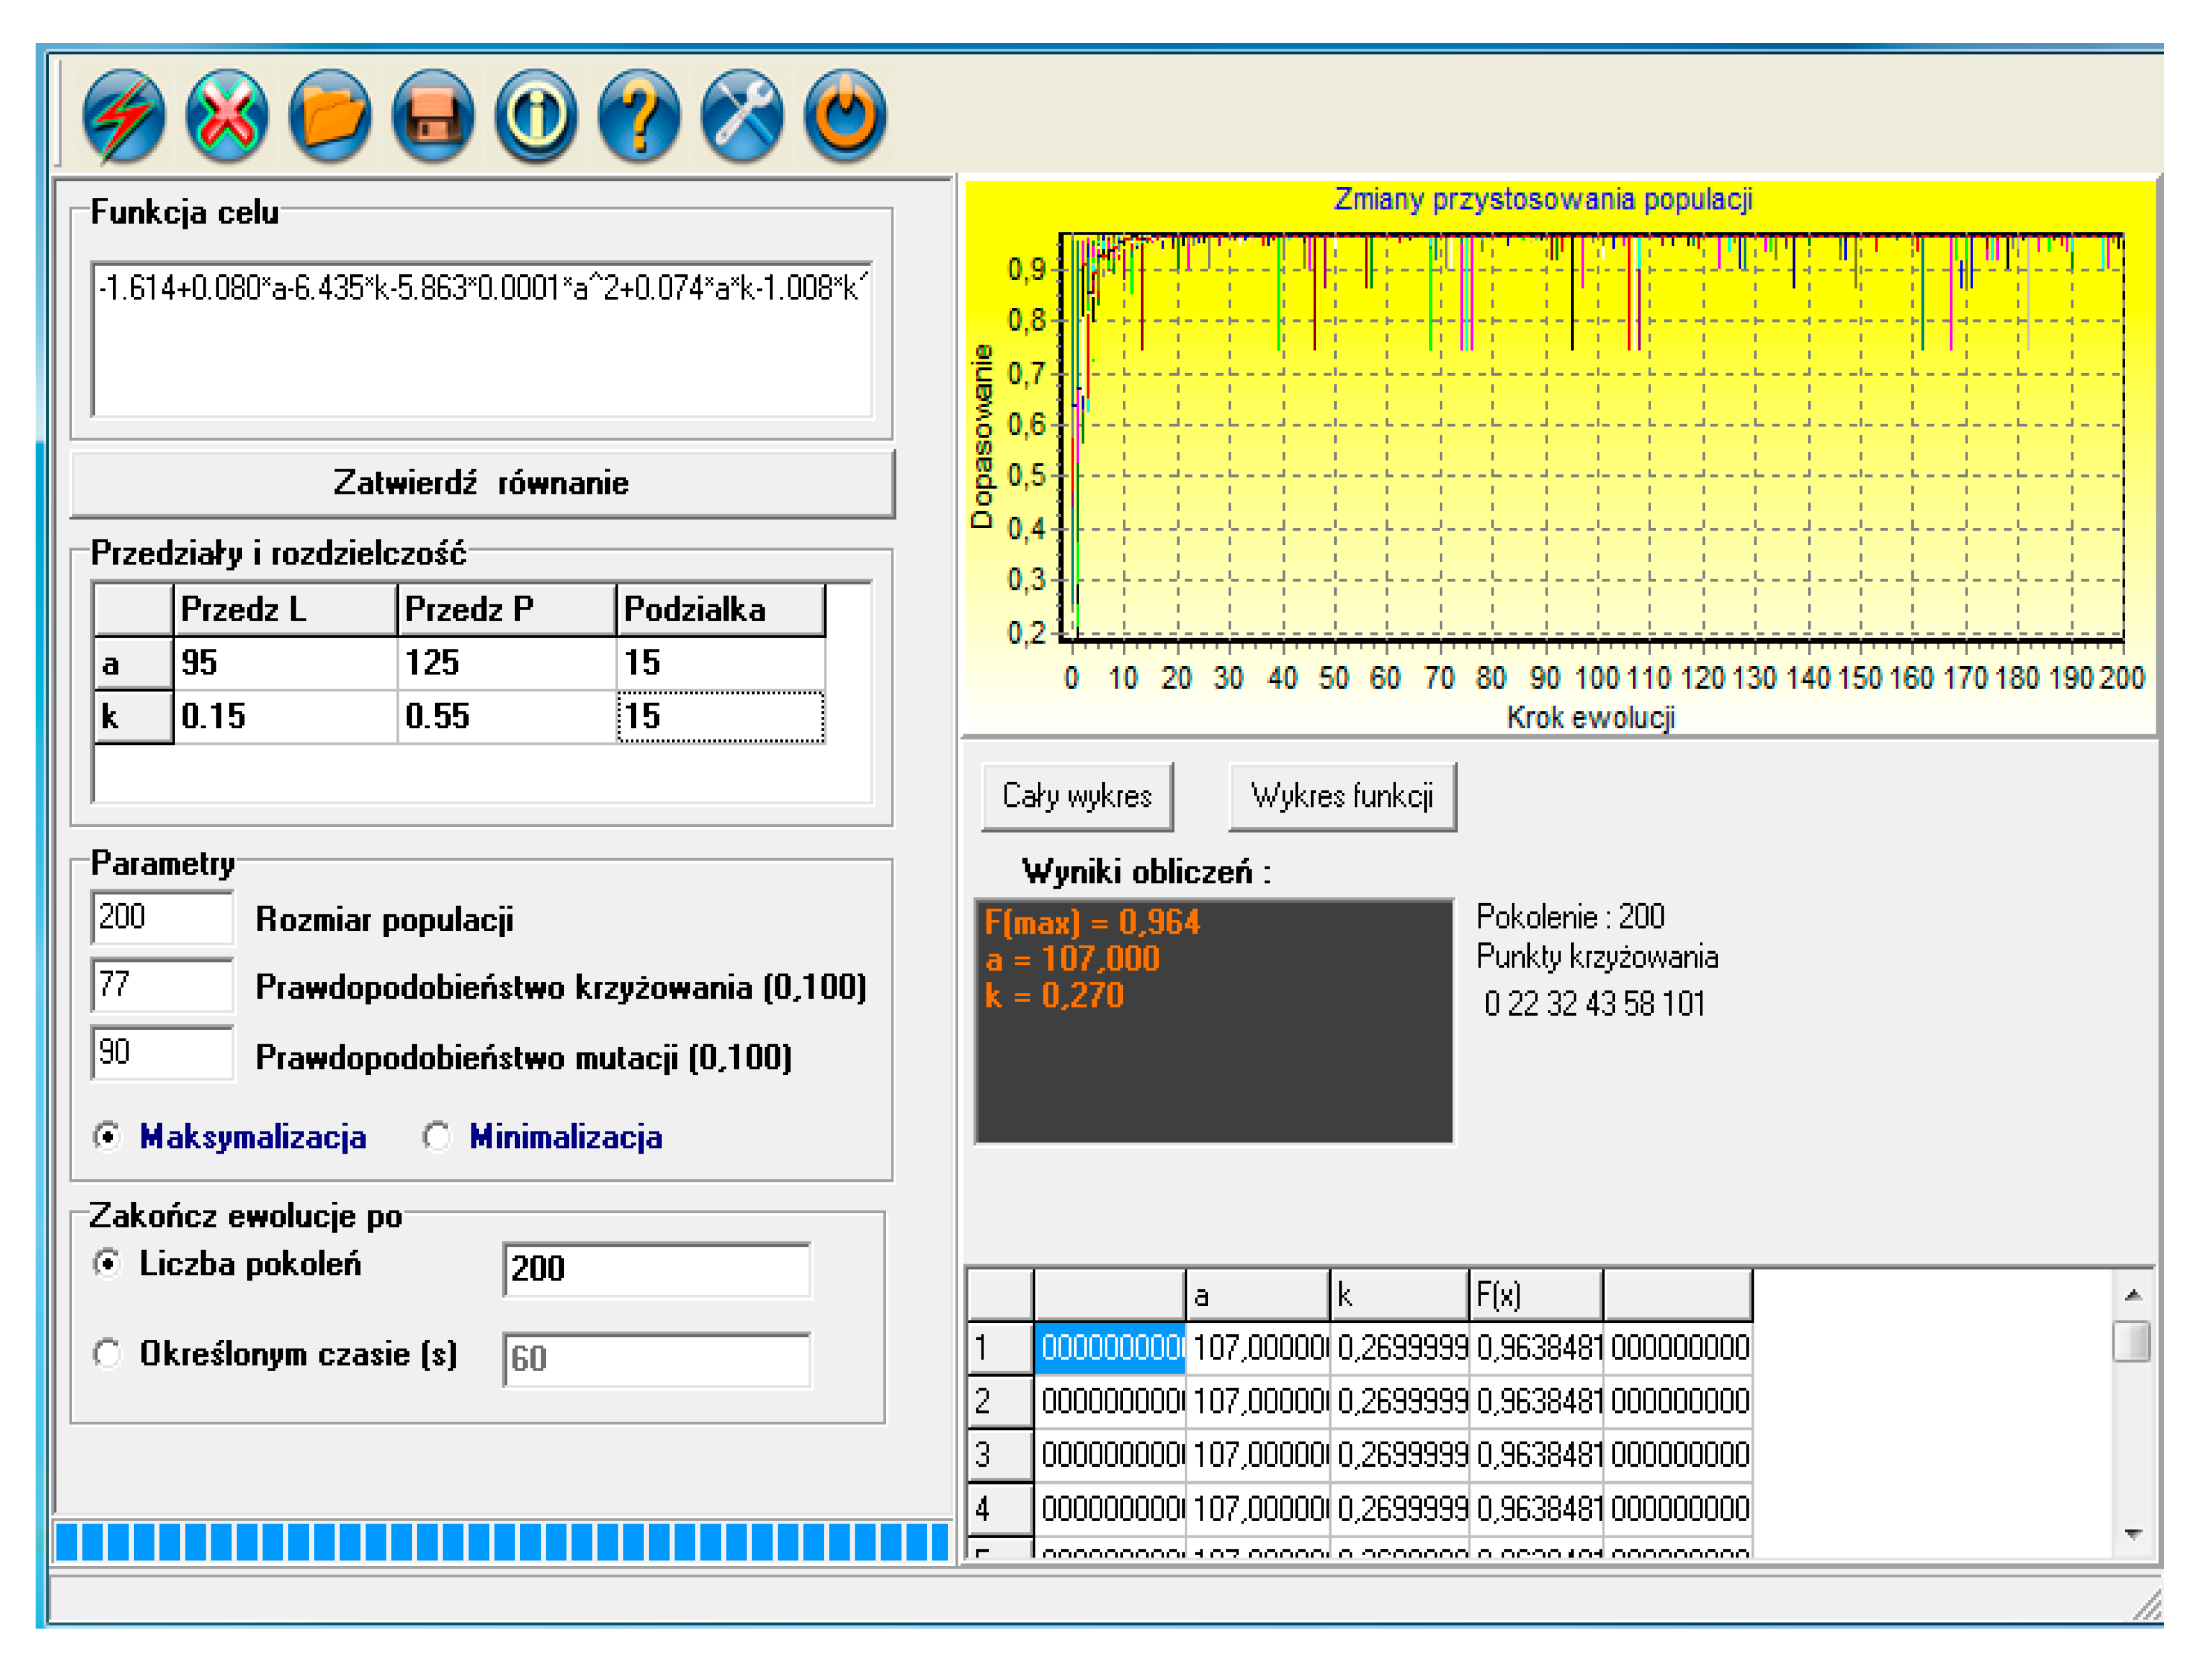Select the Podziałka cell for row k

(x=720, y=717)
